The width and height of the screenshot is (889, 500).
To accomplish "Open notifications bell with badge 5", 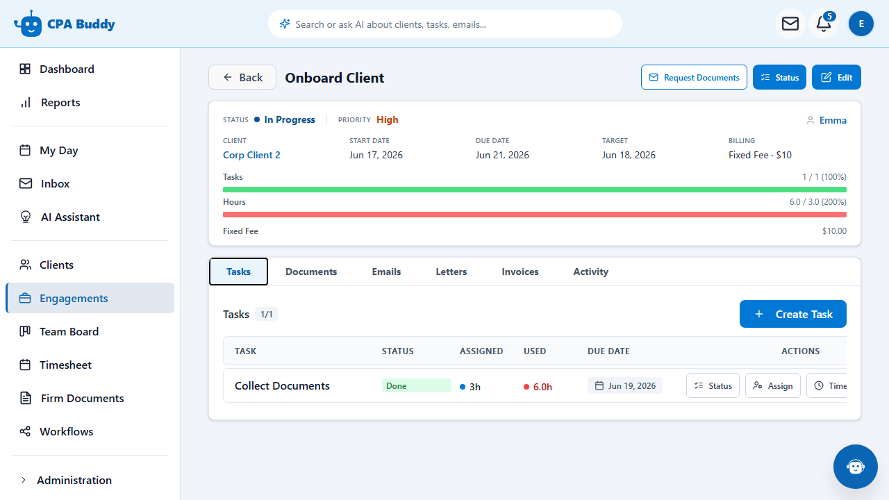I will pos(824,24).
